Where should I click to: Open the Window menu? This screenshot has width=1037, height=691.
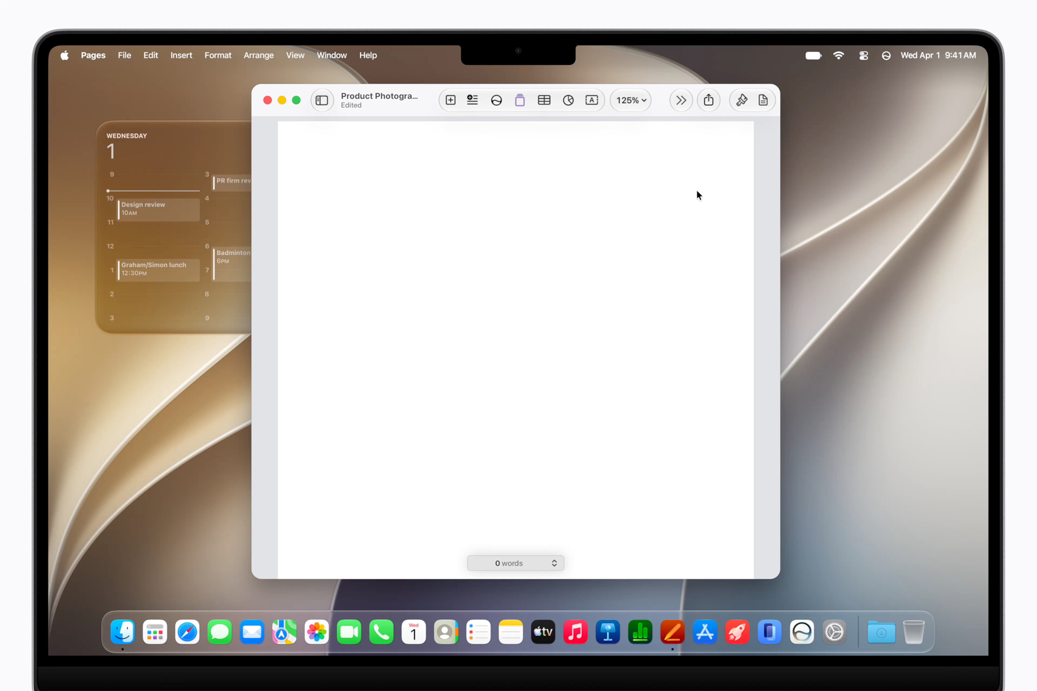pos(332,55)
